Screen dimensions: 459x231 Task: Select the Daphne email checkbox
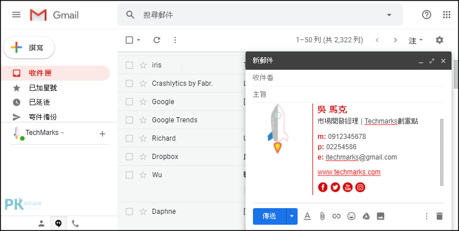tap(129, 212)
